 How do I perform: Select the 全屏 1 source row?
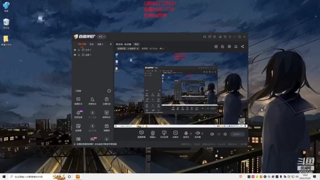point(93,55)
